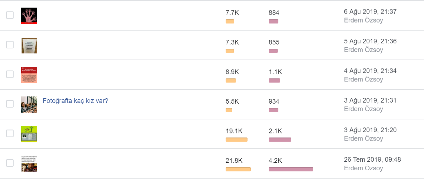Select the checkbox for the 5 Ağu 2019 post
Image resolution: width=424 pixels, height=180 pixels.
click(x=10, y=44)
